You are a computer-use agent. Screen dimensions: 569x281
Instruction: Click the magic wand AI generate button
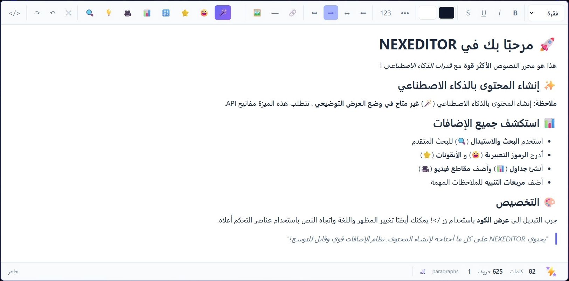click(223, 13)
